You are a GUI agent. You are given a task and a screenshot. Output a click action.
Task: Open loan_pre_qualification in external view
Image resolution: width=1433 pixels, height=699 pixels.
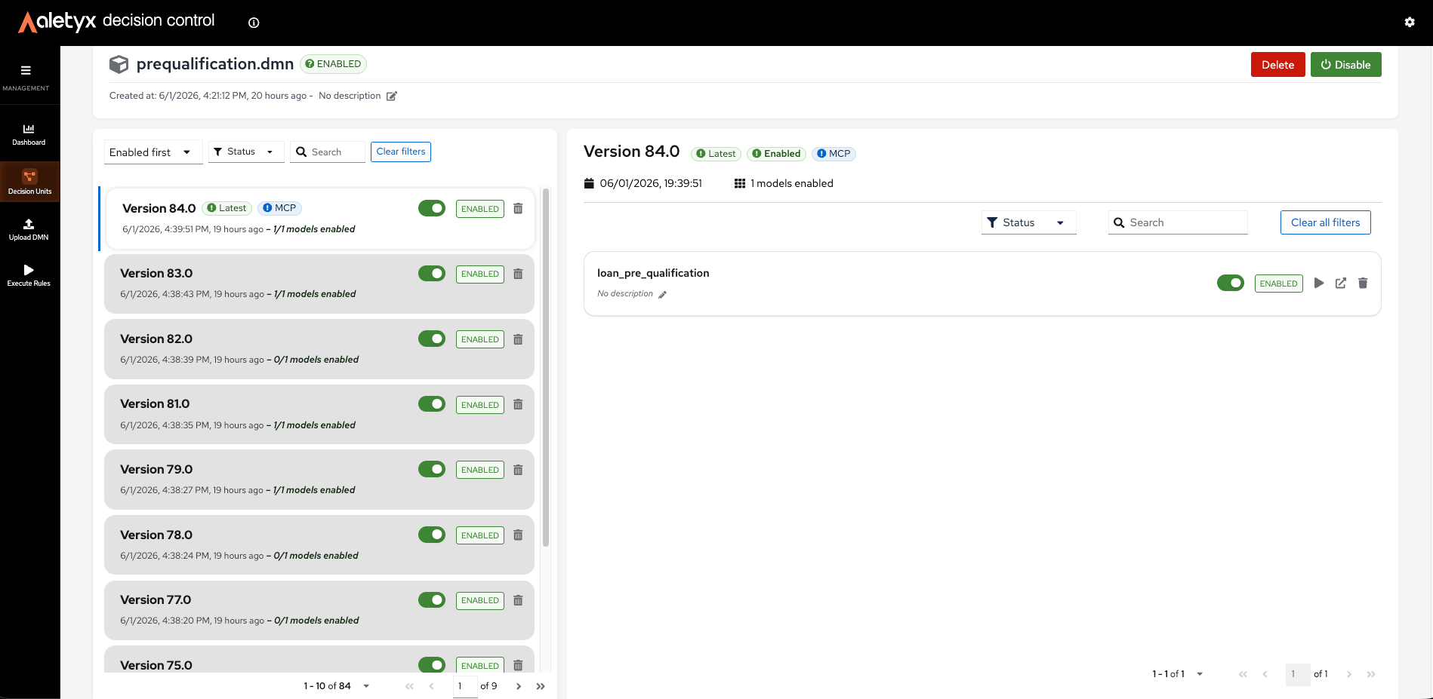click(1341, 283)
